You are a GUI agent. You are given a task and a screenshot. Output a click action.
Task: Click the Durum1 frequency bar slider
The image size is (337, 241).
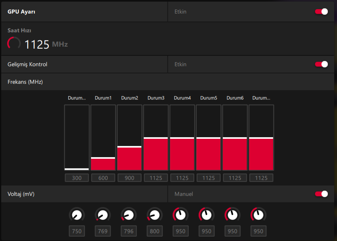point(103,138)
